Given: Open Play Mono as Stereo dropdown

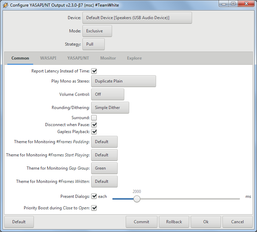Looking at the screenshot, I should [123, 81].
